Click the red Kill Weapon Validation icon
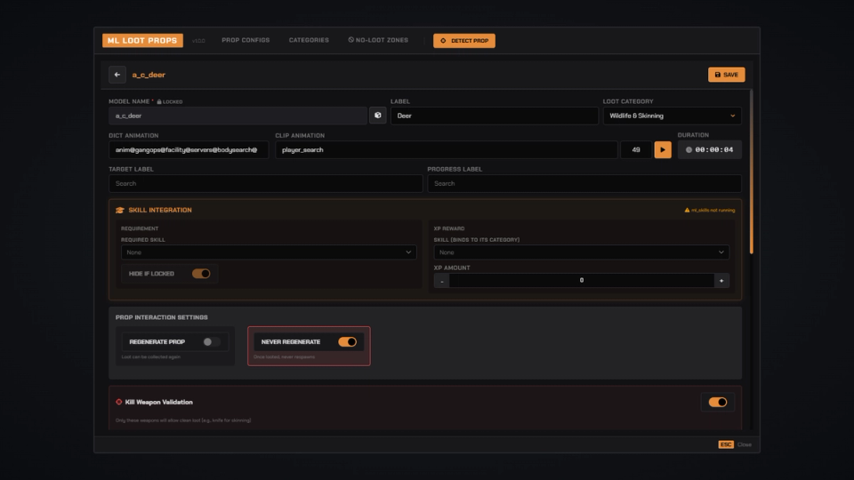Viewport: 854px width, 480px height. click(x=118, y=402)
